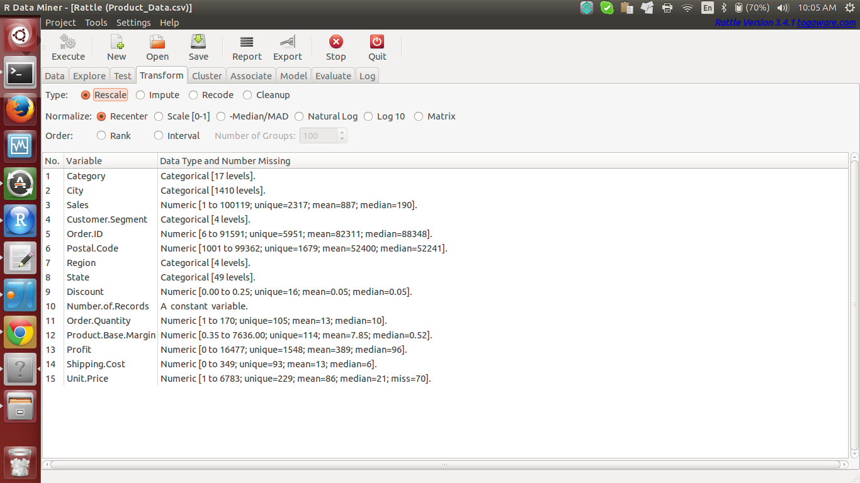Select the Unit.Price variable row
Viewport: 860px width, 483px height.
[x=445, y=379]
